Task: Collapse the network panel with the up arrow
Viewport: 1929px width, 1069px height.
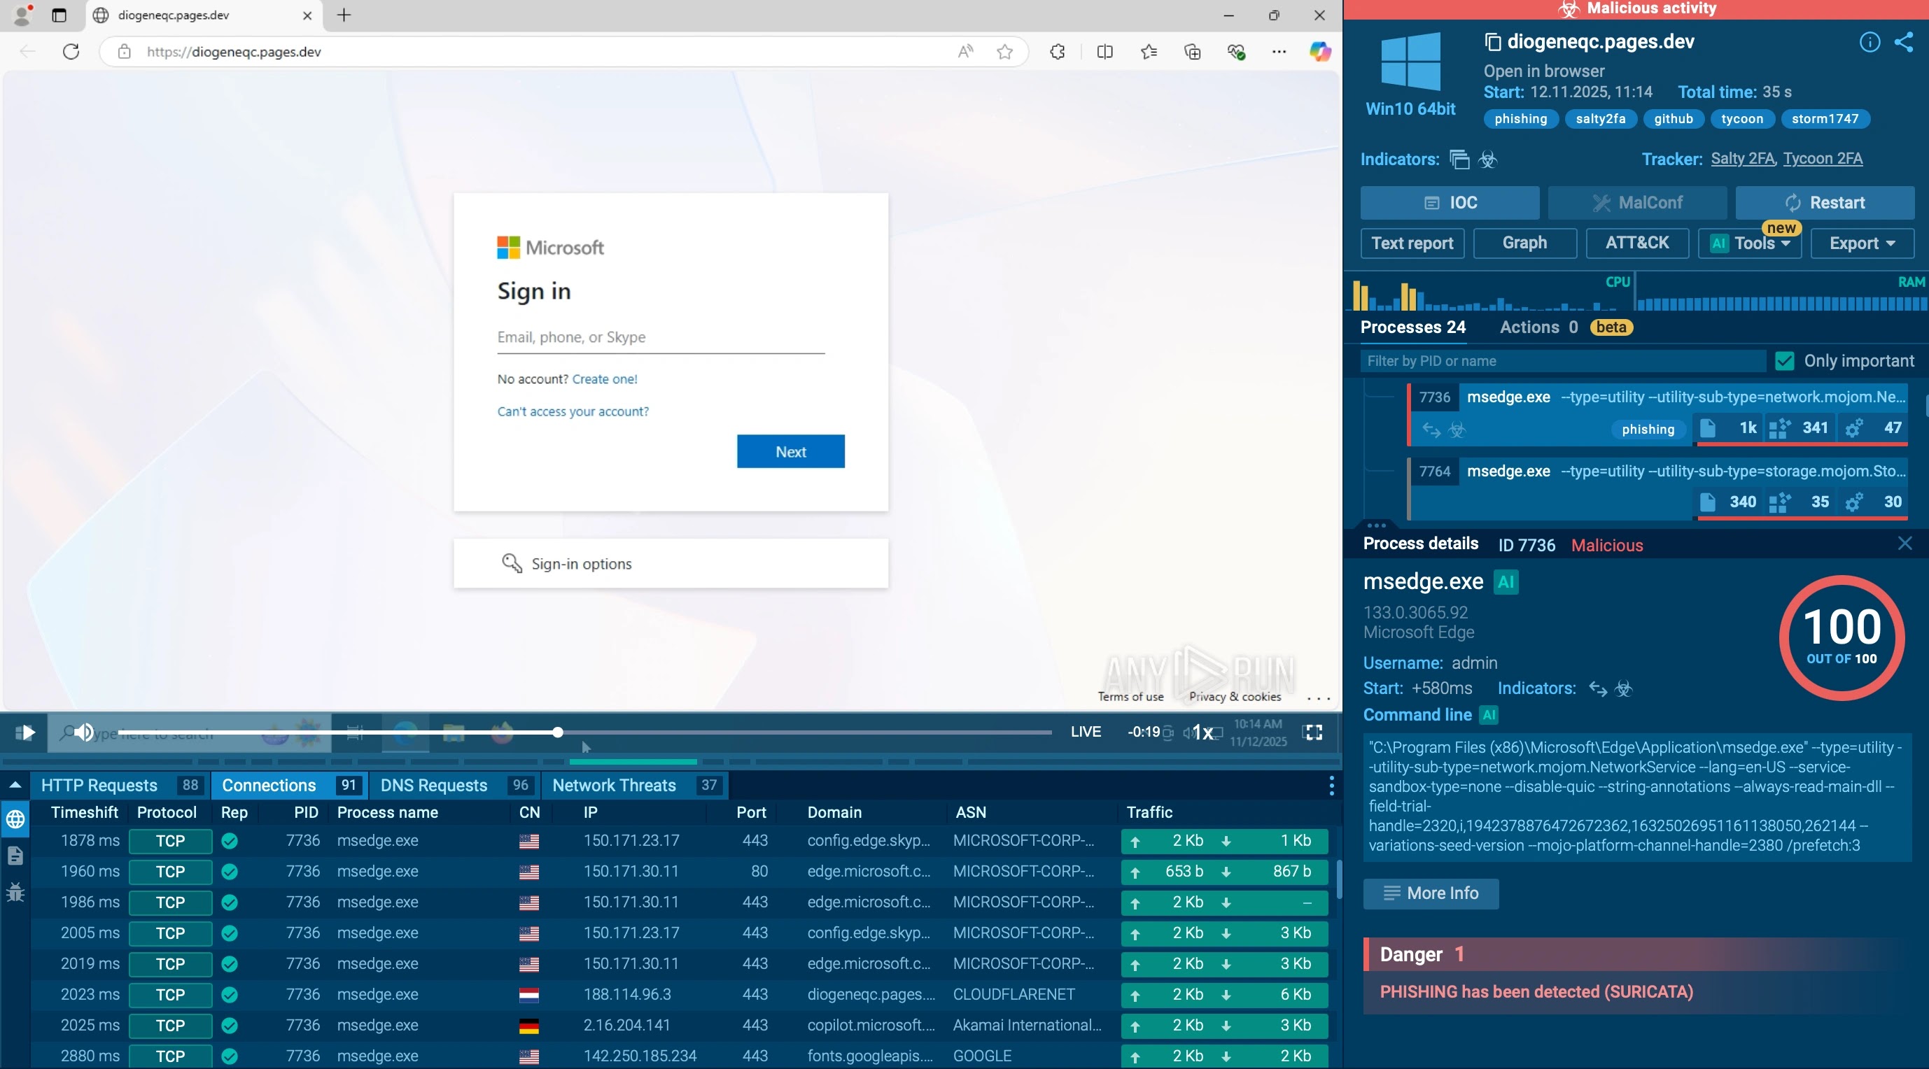Action: click(15, 785)
